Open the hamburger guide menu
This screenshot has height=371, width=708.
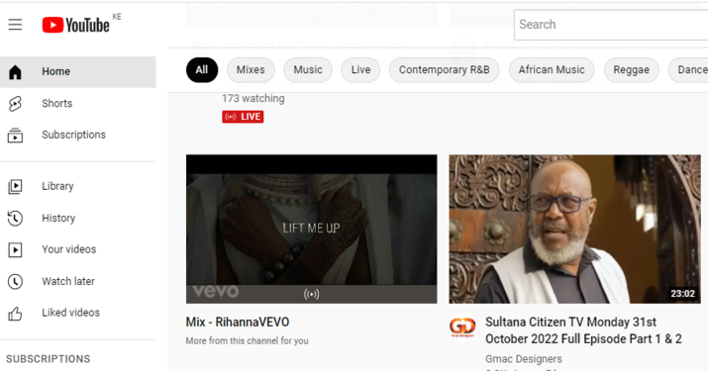pyautogui.click(x=15, y=25)
